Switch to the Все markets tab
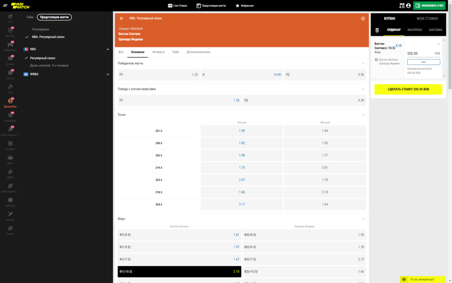 click(x=121, y=52)
